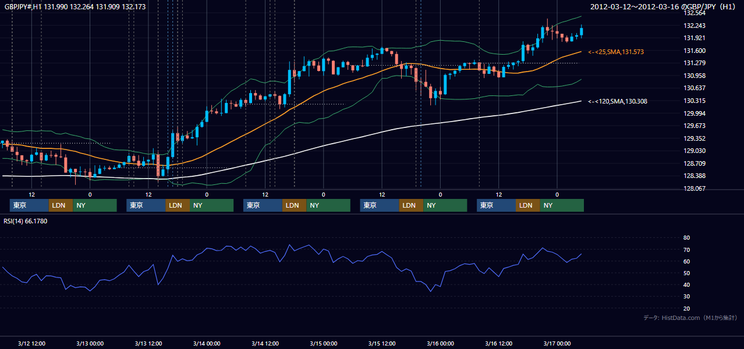This screenshot has height=349, width=744.
Task: Select the 2012-03-12～2012-03-16 GBP/JPY chart title
Action: 664,6
